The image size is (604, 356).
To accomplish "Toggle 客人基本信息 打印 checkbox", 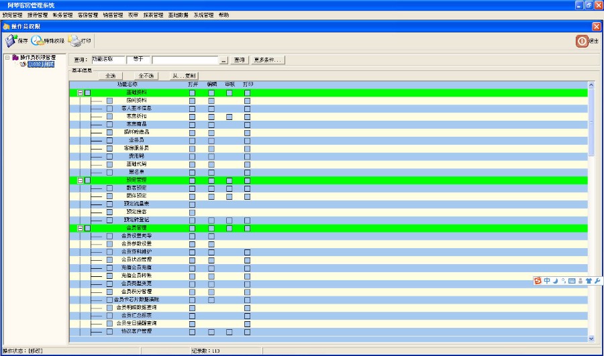I will [x=247, y=109].
